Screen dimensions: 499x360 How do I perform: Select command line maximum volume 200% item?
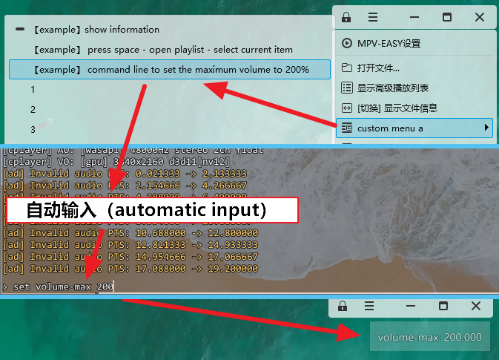click(170, 70)
